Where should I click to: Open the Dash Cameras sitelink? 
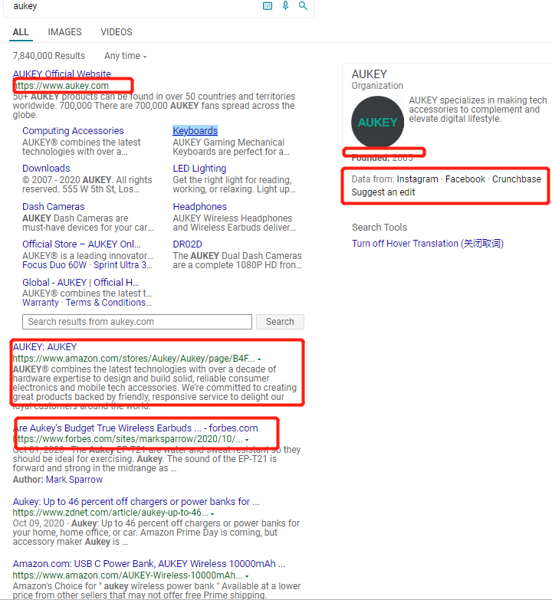coord(53,207)
